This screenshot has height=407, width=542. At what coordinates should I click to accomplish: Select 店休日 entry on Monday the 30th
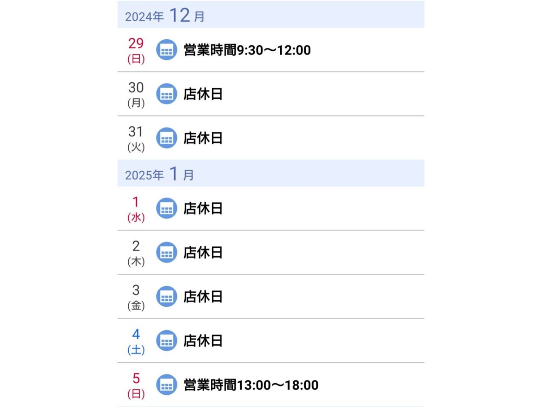tap(203, 94)
